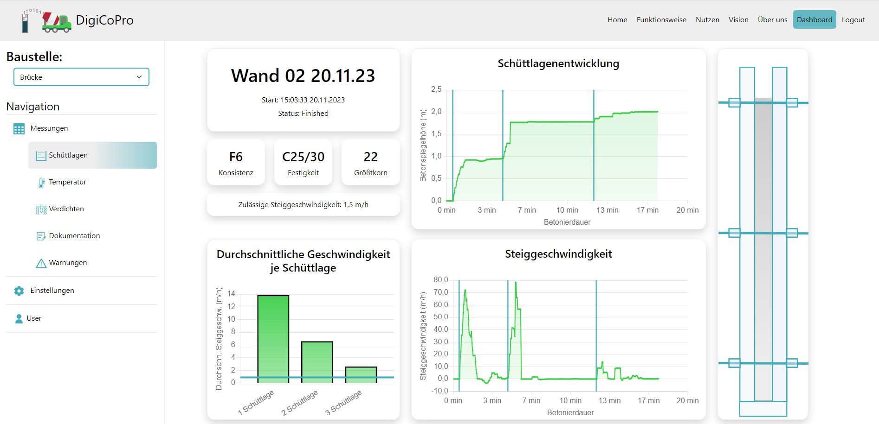This screenshot has width=879, height=424.
Task: Expand site selector using chevron arrow
Action: tap(139, 77)
